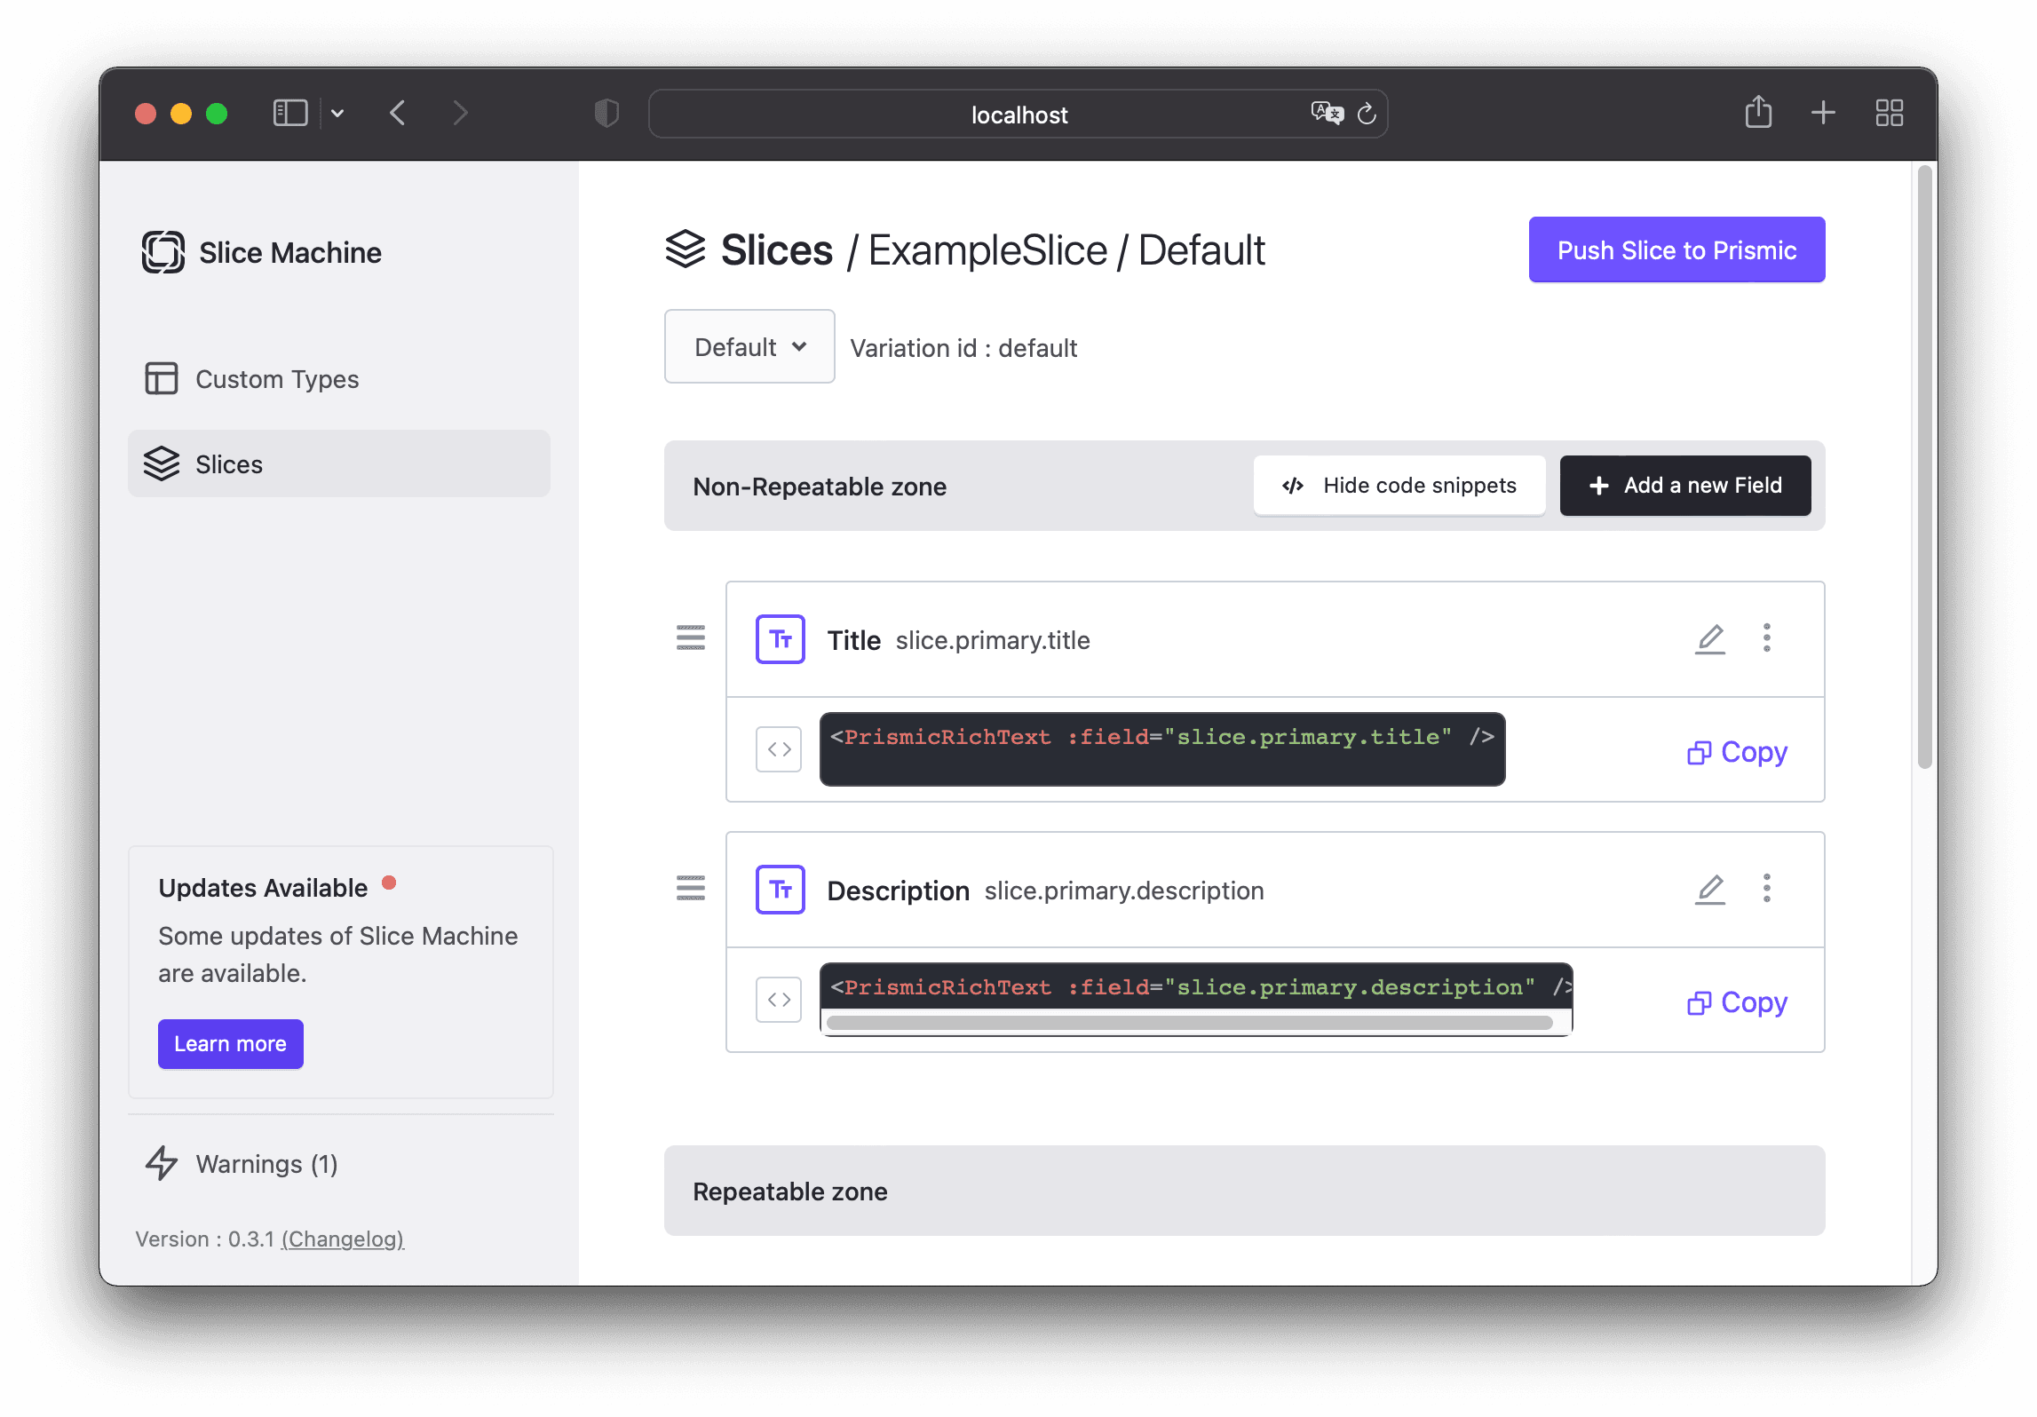Expand the Default variation dropdown
Screen dimensions: 2037x1417
(x=748, y=346)
